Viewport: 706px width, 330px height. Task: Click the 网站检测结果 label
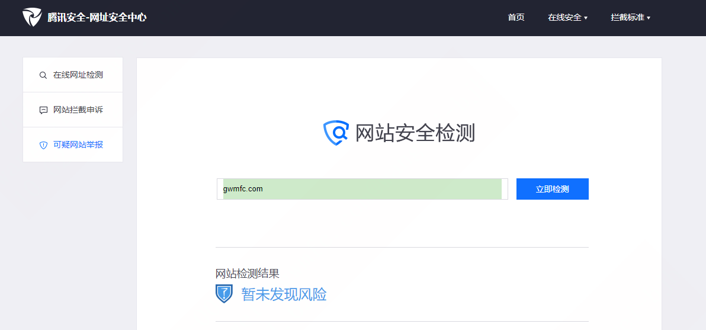[x=247, y=273]
